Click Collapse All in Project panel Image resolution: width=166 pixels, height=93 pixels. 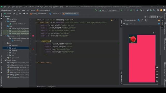pos(20,14)
